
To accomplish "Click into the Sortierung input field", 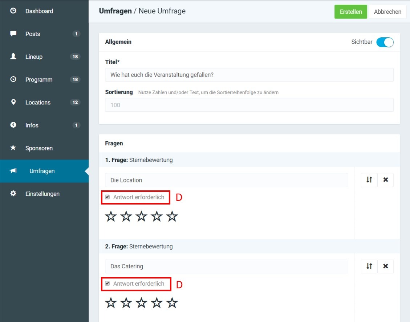I will point(249,105).
